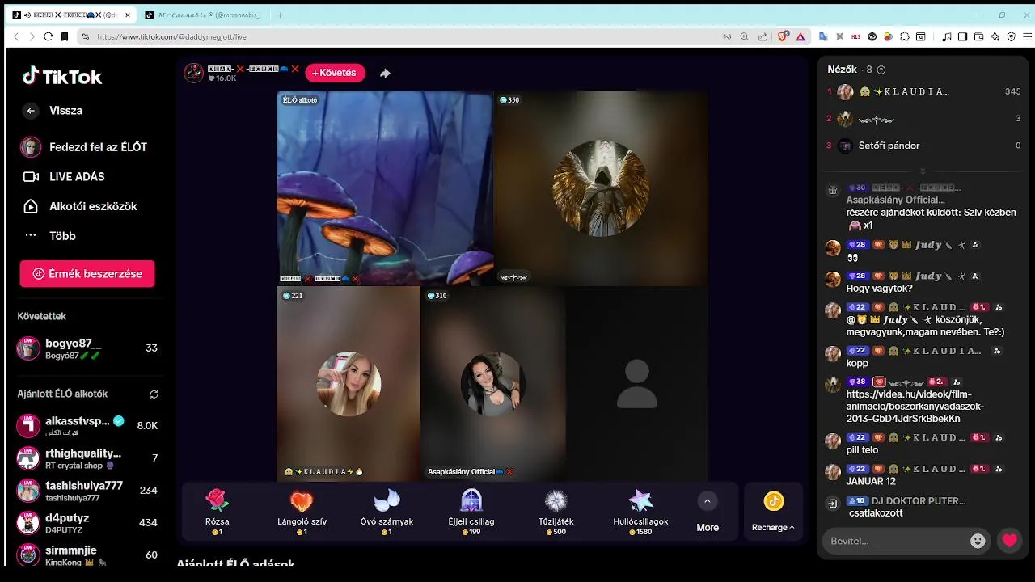The width and height of the screenshot is (1035, 582).
Task: Click the 'Hogy vagytok?' chat message
Action: coord(879,289)
